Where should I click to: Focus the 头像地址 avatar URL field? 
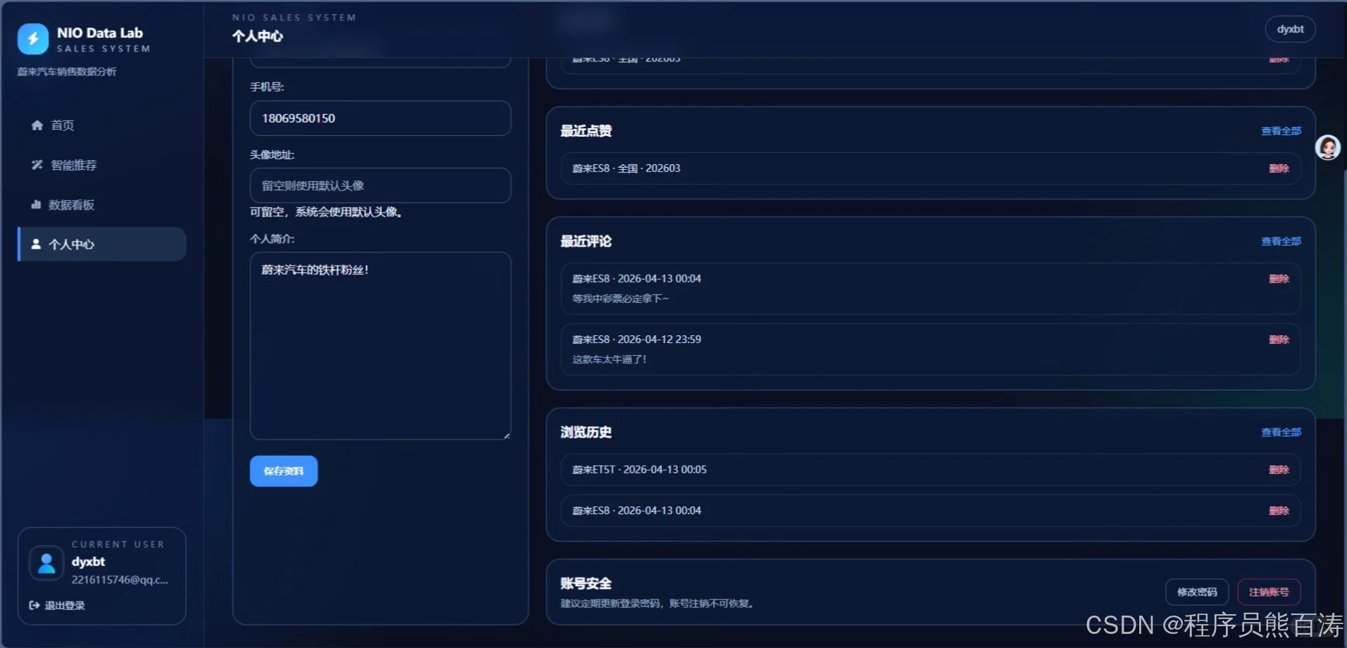(380, 185)
